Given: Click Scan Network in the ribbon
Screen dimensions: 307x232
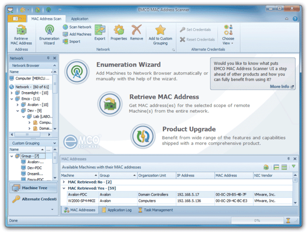Looking at the screenshot, I should pyautogui.click(x=78, y=27).
